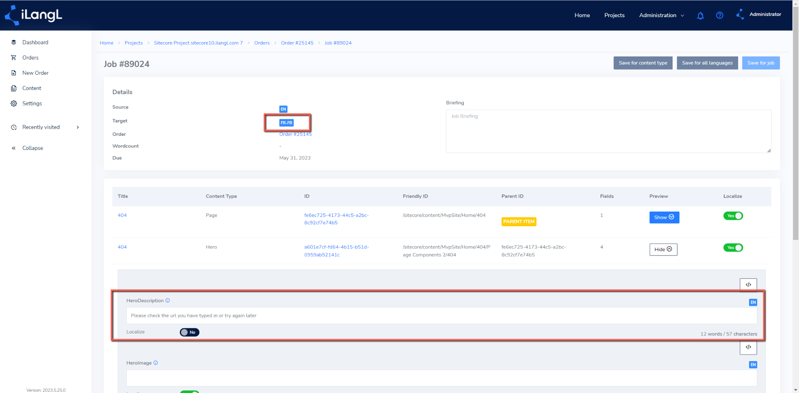Open Orders from sidebar
This screenshot has height=393, width=799.
pos(30,58)
